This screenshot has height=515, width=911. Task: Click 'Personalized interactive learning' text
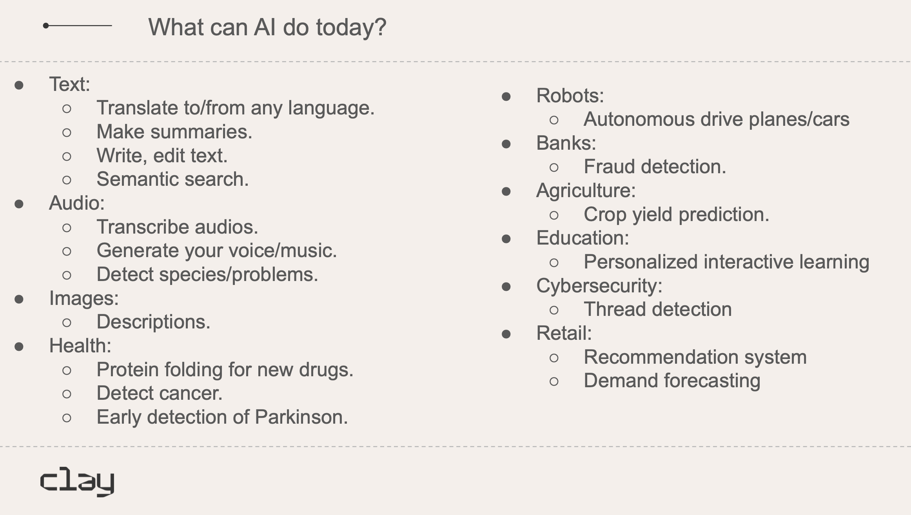726,262
